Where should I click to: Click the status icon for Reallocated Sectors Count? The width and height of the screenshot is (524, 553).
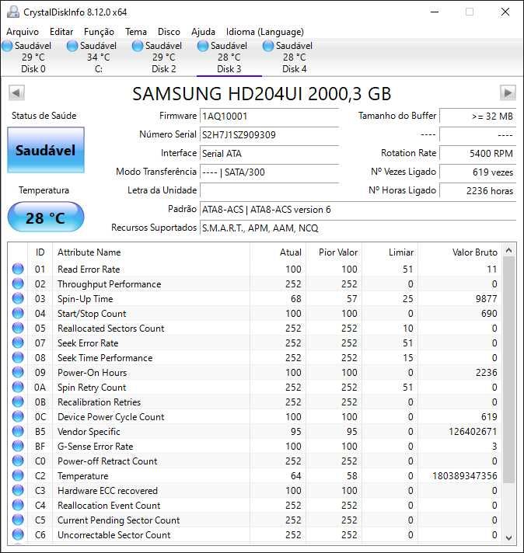pos(18,329)
